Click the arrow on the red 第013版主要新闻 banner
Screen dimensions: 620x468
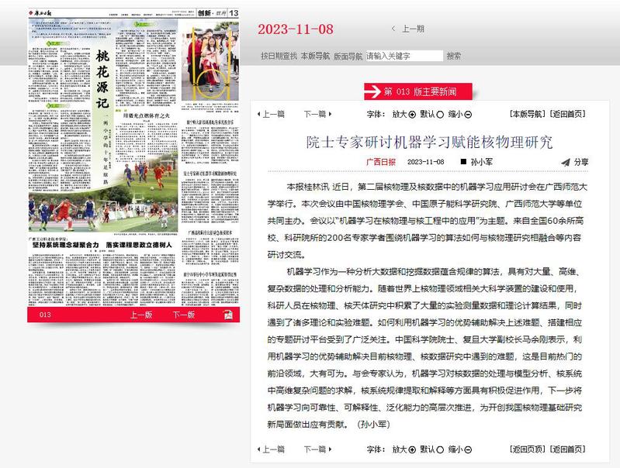pos(374,91)
